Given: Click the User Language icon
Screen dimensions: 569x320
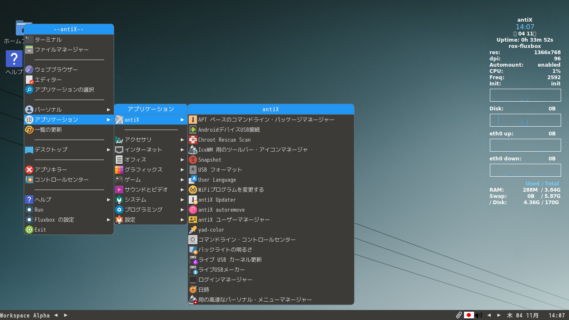Looking at the screenshot, I should [x=193, y=180].
